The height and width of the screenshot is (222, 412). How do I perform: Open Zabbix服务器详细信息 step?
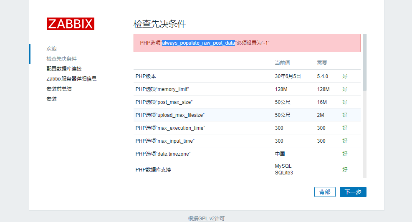[71, 78]
